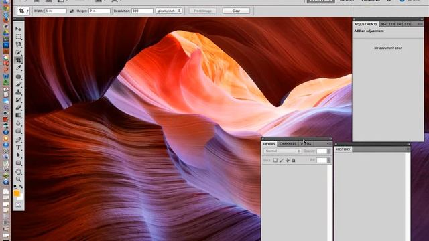Select the Quick Selection tool
This screenshot has width=429, height=241.
18,52
